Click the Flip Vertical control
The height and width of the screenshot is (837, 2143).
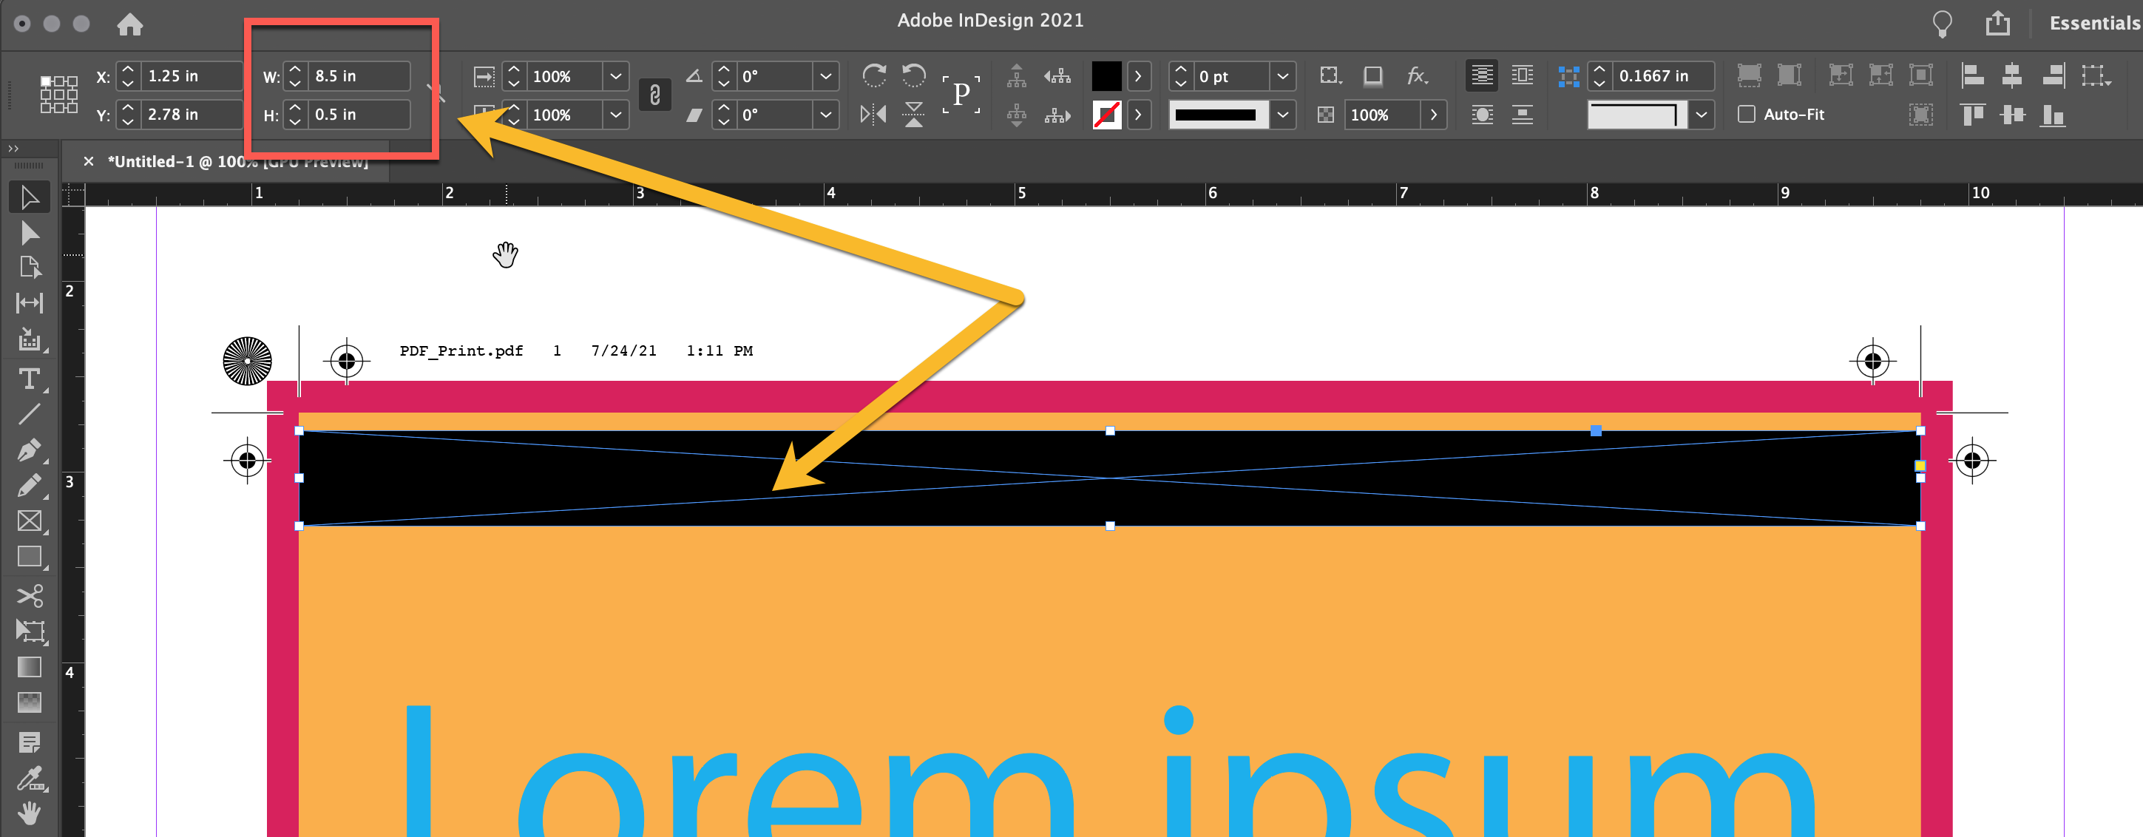[x=913, y=115]
